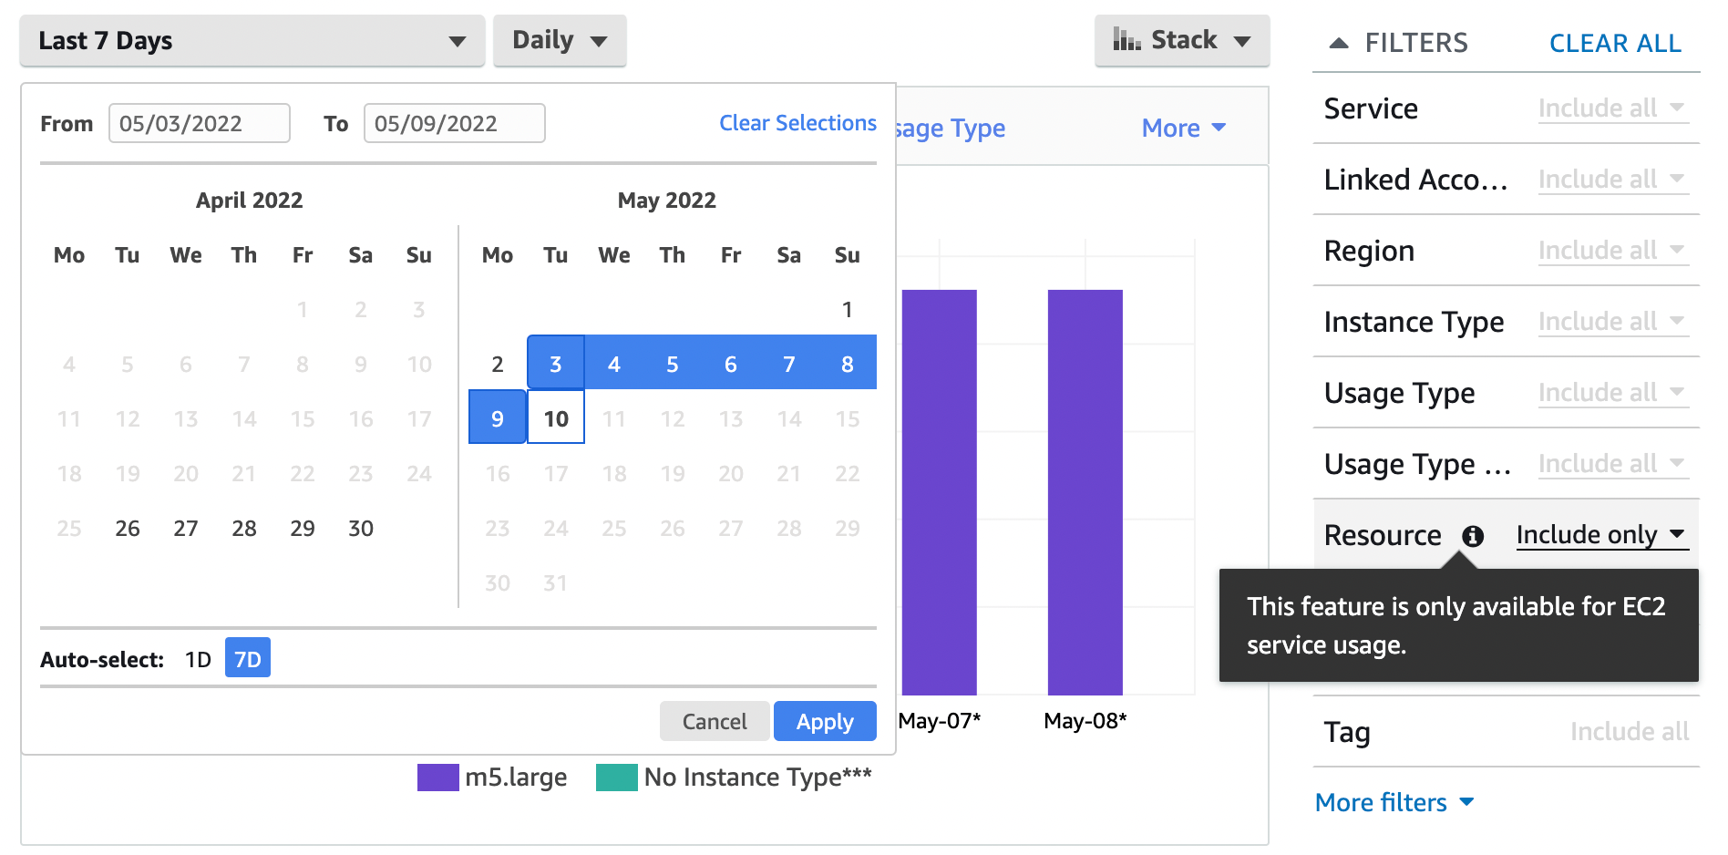The image size is (1728, 855).
Task: Click the From date input field
Action: [x=199, y=123]
